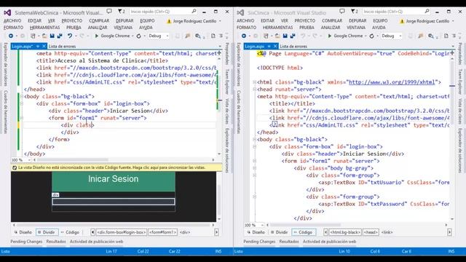
Task: Collapse body tag outline in SisClinca editor
Action: [x=254, y=139]
